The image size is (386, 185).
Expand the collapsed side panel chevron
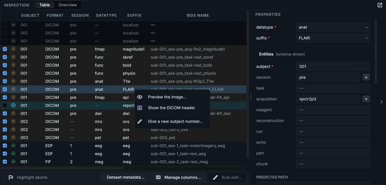coord(382,102)
